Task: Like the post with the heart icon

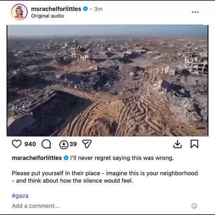Action: pos(17,144)
